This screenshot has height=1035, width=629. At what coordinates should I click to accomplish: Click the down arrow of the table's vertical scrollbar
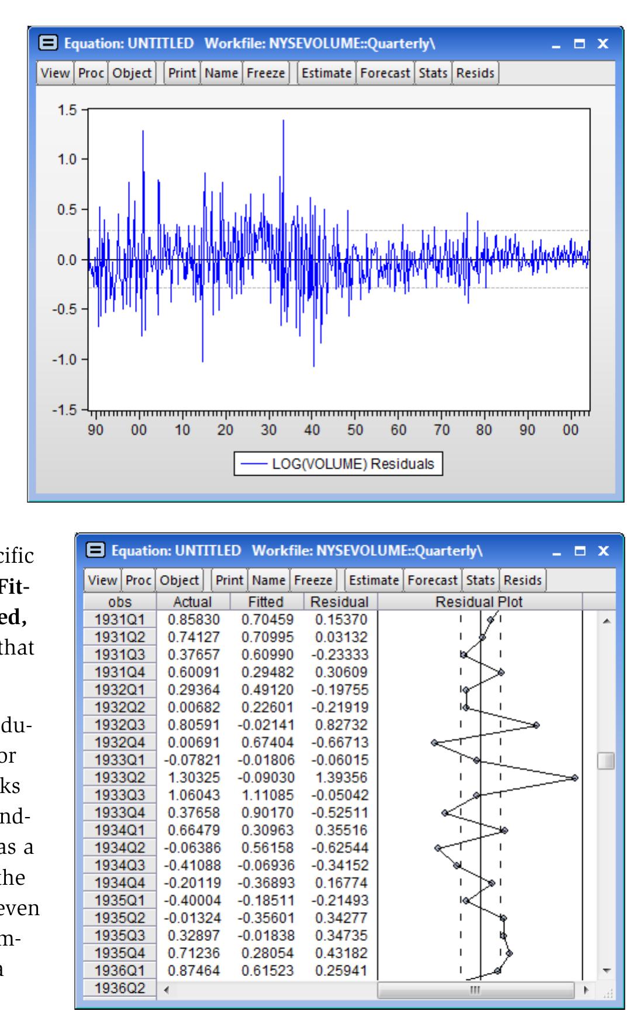[x=606, y=970]
